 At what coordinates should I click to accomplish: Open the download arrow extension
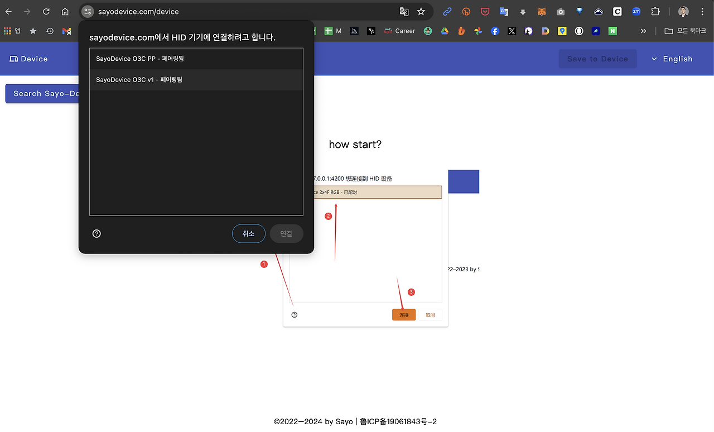point(523,11)
